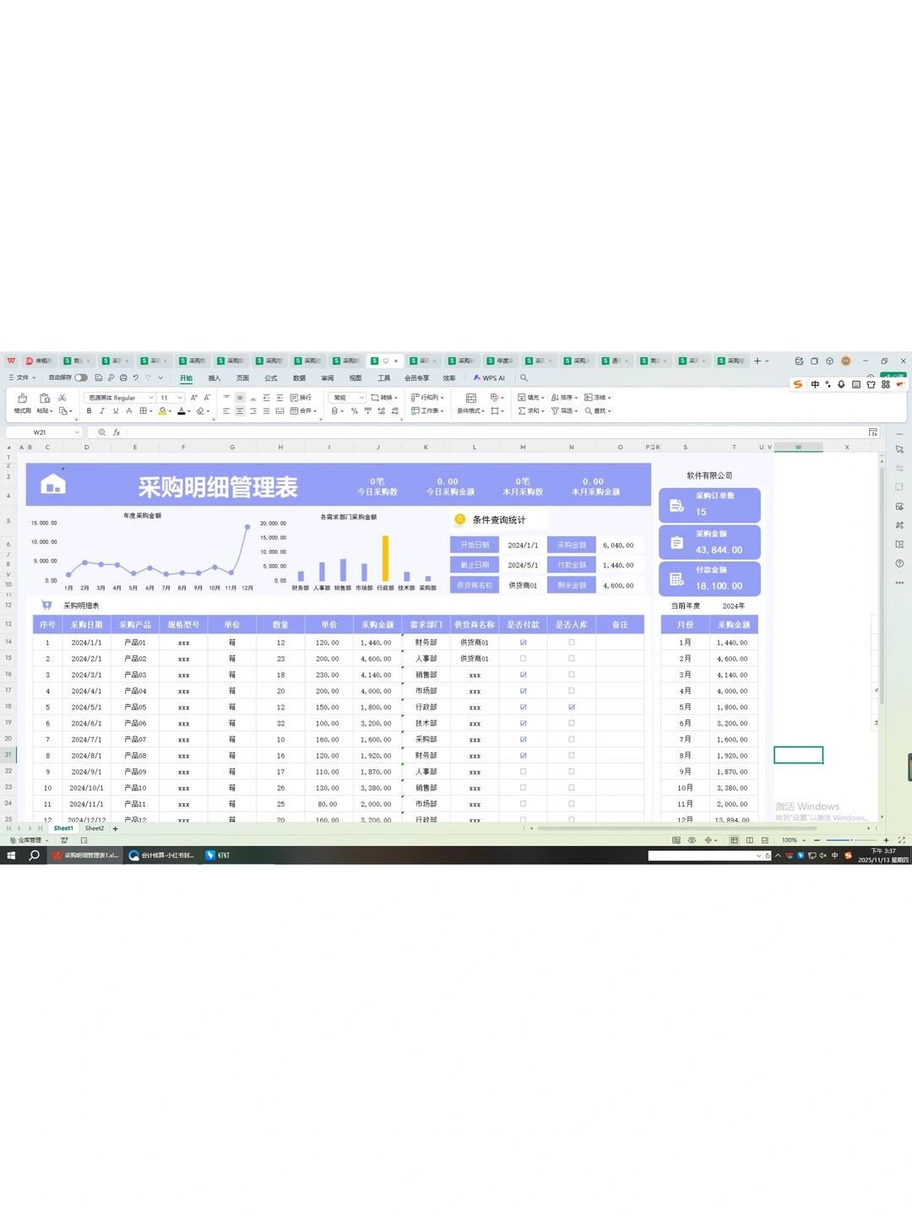Open the fill color yellow bucket swatch

[163, 411]
